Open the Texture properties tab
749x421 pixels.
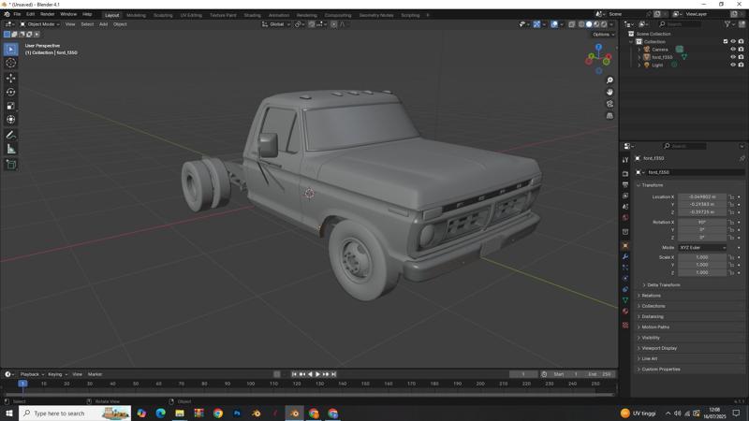[625, 325]
